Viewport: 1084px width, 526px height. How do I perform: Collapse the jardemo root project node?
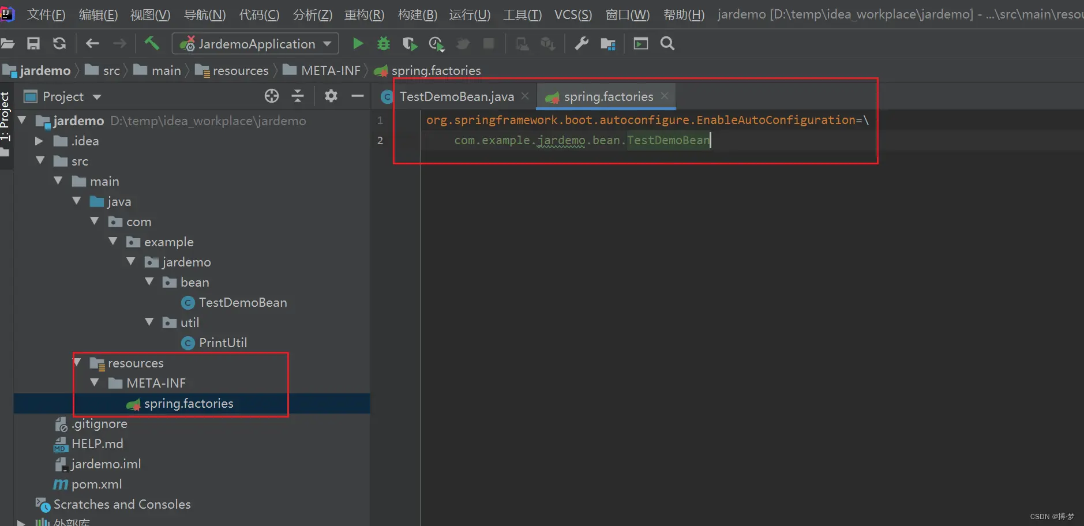coord(22,121)
